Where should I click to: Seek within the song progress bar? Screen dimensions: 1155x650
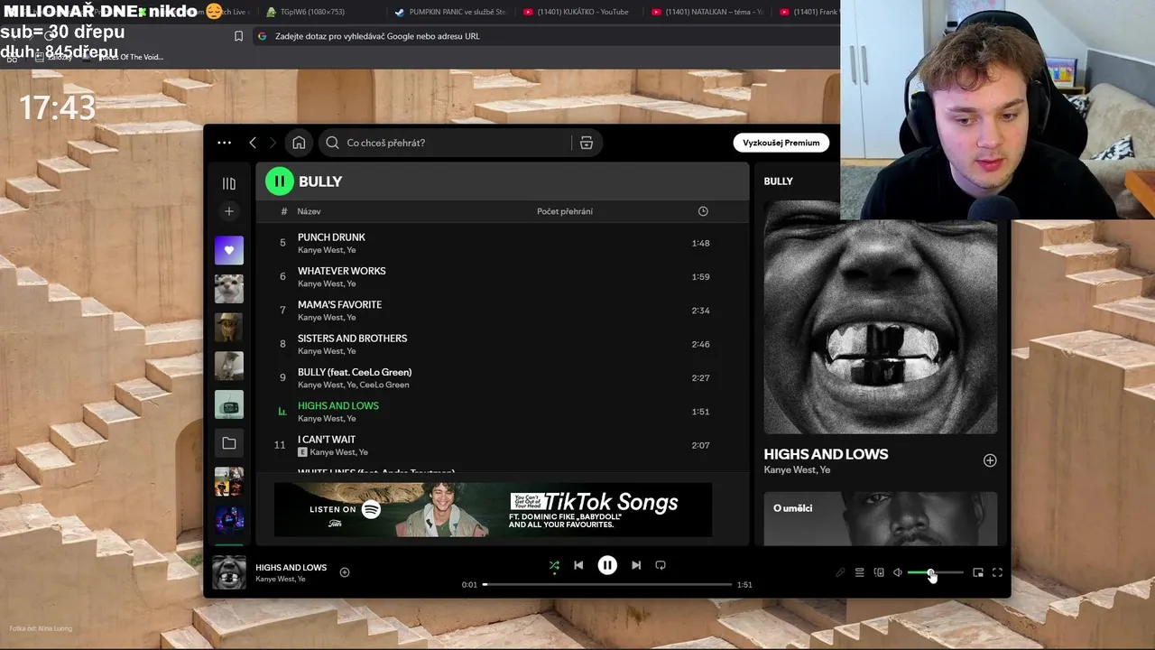[607, 584]
